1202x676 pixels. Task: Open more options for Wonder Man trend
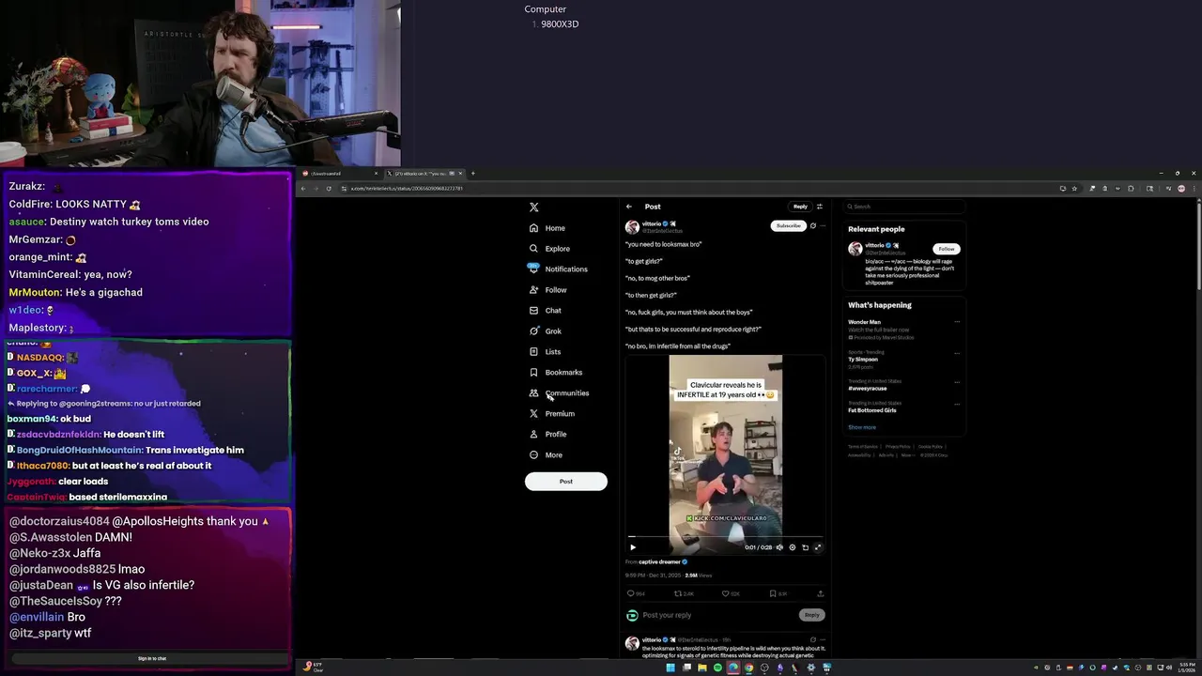(x=957, y=322)
